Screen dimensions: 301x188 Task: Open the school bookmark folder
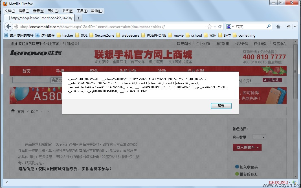point(194,35)
